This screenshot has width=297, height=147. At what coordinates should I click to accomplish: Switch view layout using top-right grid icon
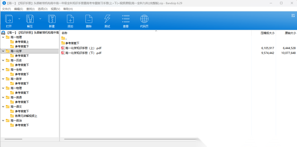coord(293,16)
